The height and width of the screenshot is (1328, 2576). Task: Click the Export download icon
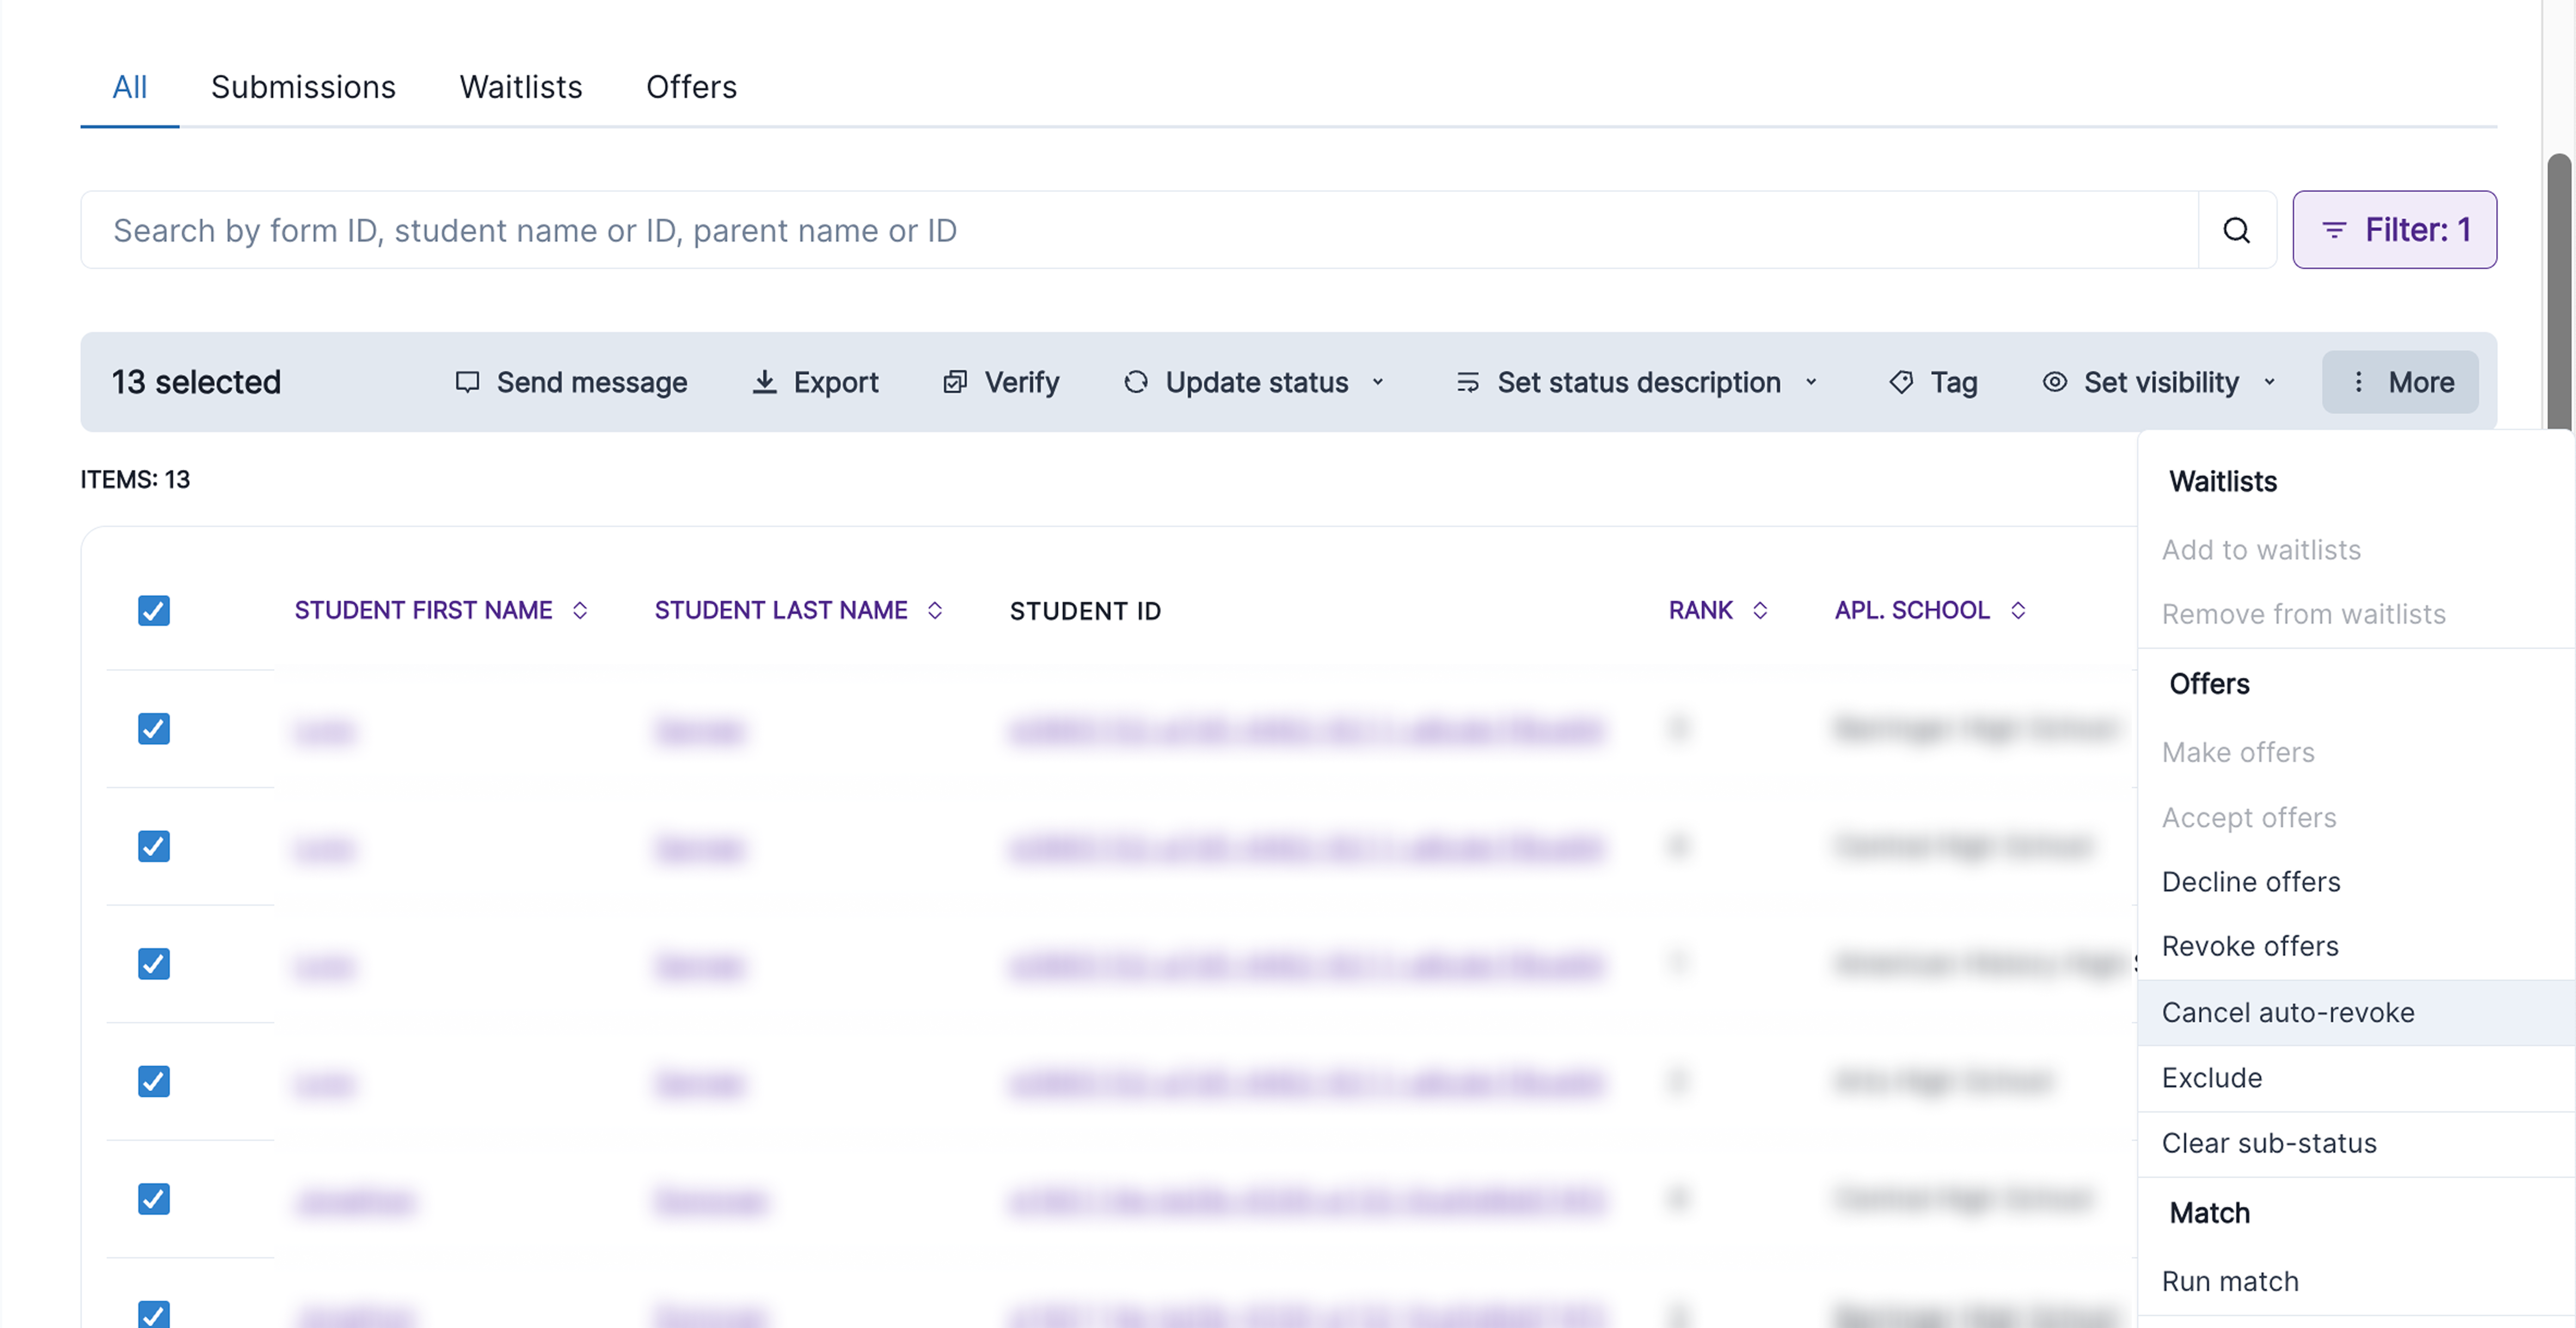coord(764,382)
